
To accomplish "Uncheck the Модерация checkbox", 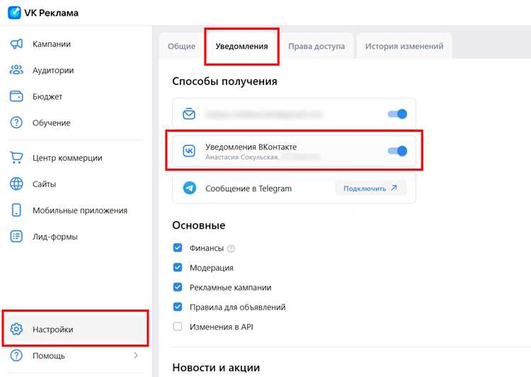I will coord(178,267).
